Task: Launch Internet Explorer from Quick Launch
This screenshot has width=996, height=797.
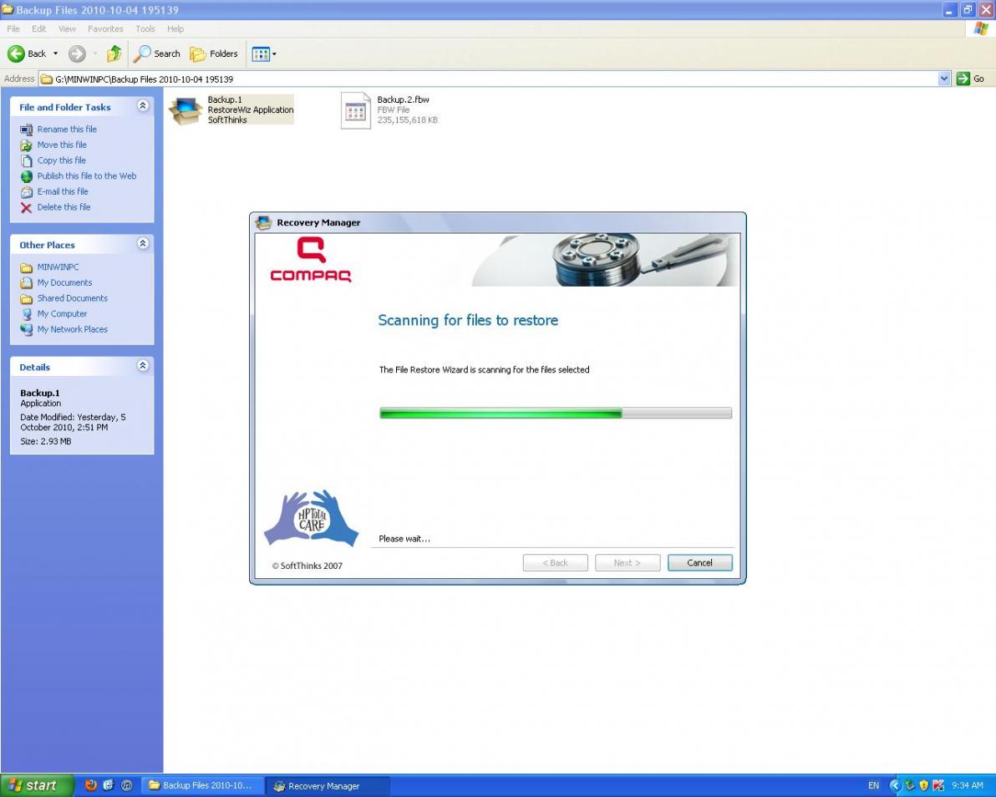Action: (109, 785)
